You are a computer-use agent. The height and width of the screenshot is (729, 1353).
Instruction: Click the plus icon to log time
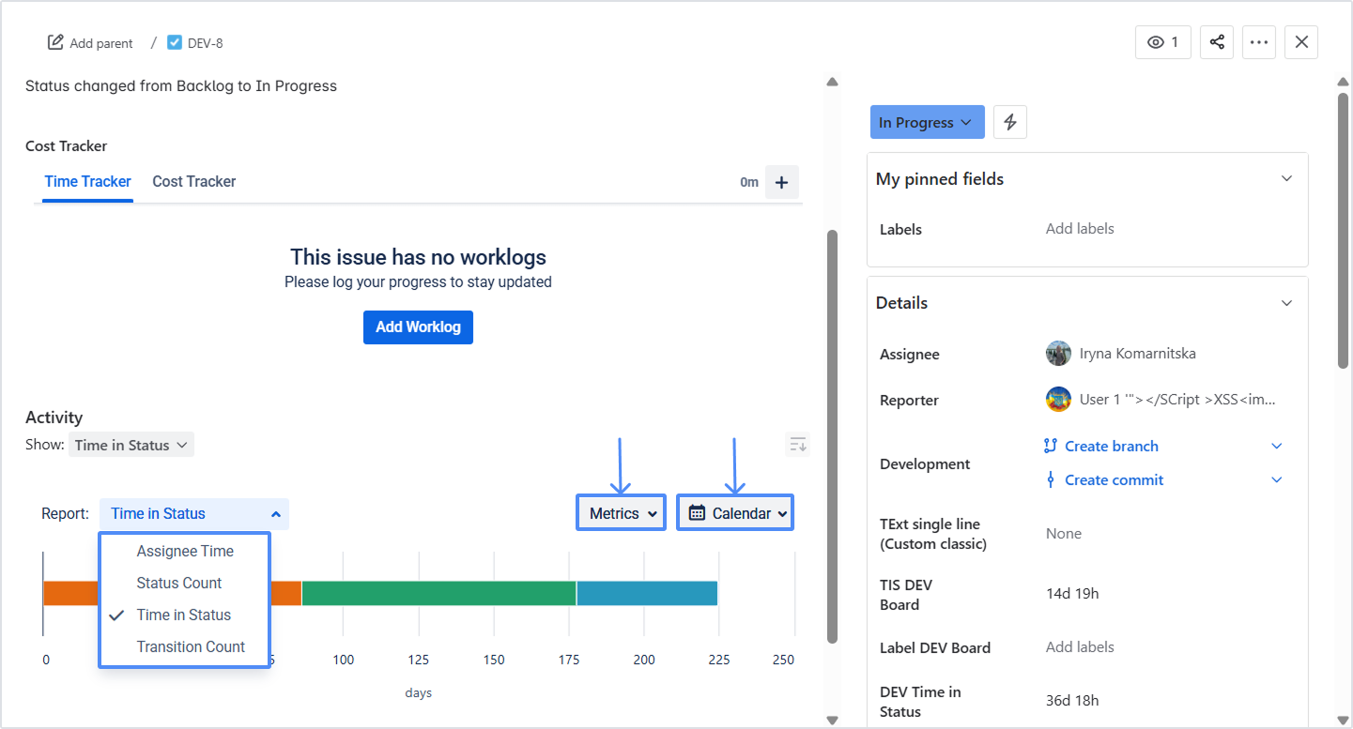781,182
